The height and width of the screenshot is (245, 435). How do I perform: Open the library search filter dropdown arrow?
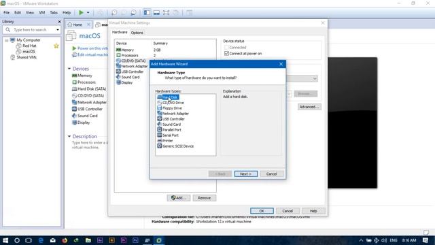pos(58,30)
